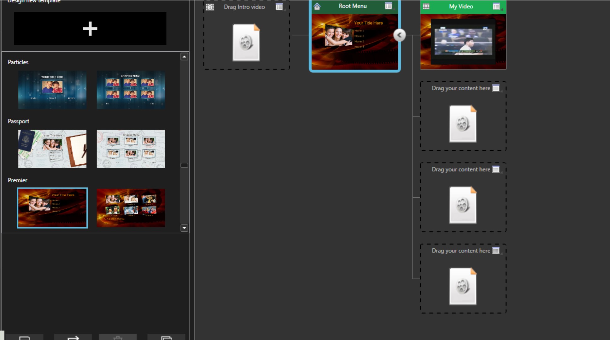Screen dimensions: 610x340
Task: Select the Particles root menu template
Action: (x=52, y=90)
